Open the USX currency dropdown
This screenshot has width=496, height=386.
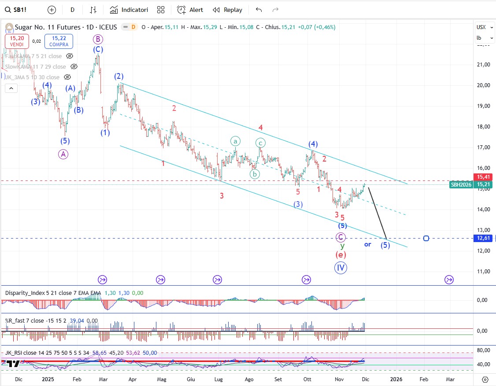pos(481,27)
